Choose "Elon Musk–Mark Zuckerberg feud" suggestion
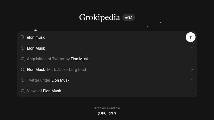214x120 pixels. coord(56,70)
